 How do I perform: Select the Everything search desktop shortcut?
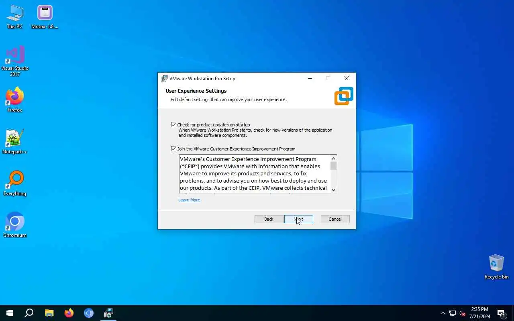pyautogui.click(x=15, y=183)
